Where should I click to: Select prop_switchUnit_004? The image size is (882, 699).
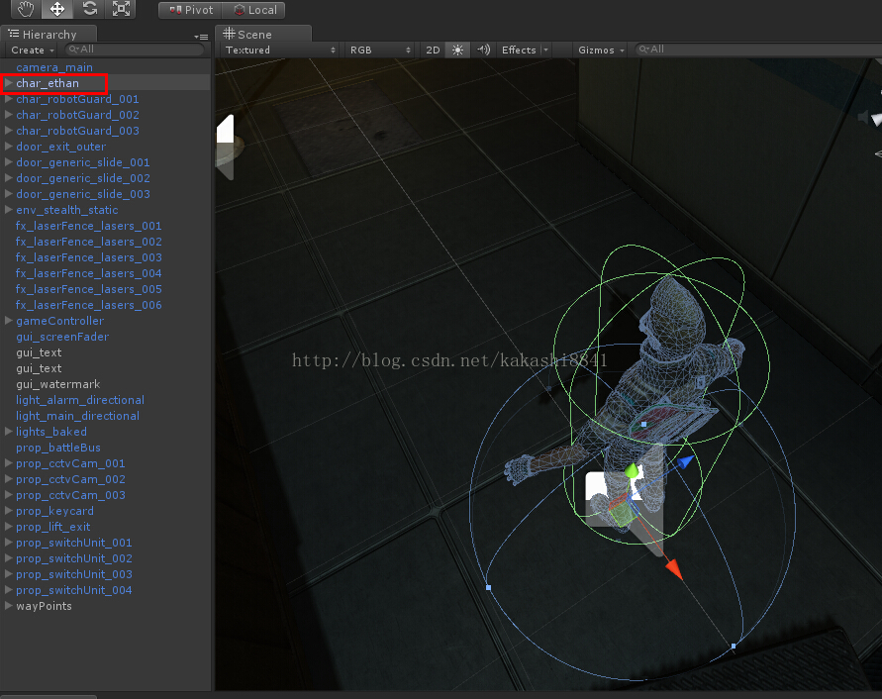[73, 590]
